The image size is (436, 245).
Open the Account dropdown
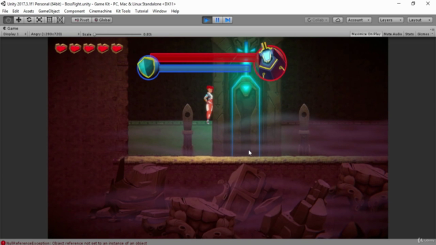click(359, 20)
